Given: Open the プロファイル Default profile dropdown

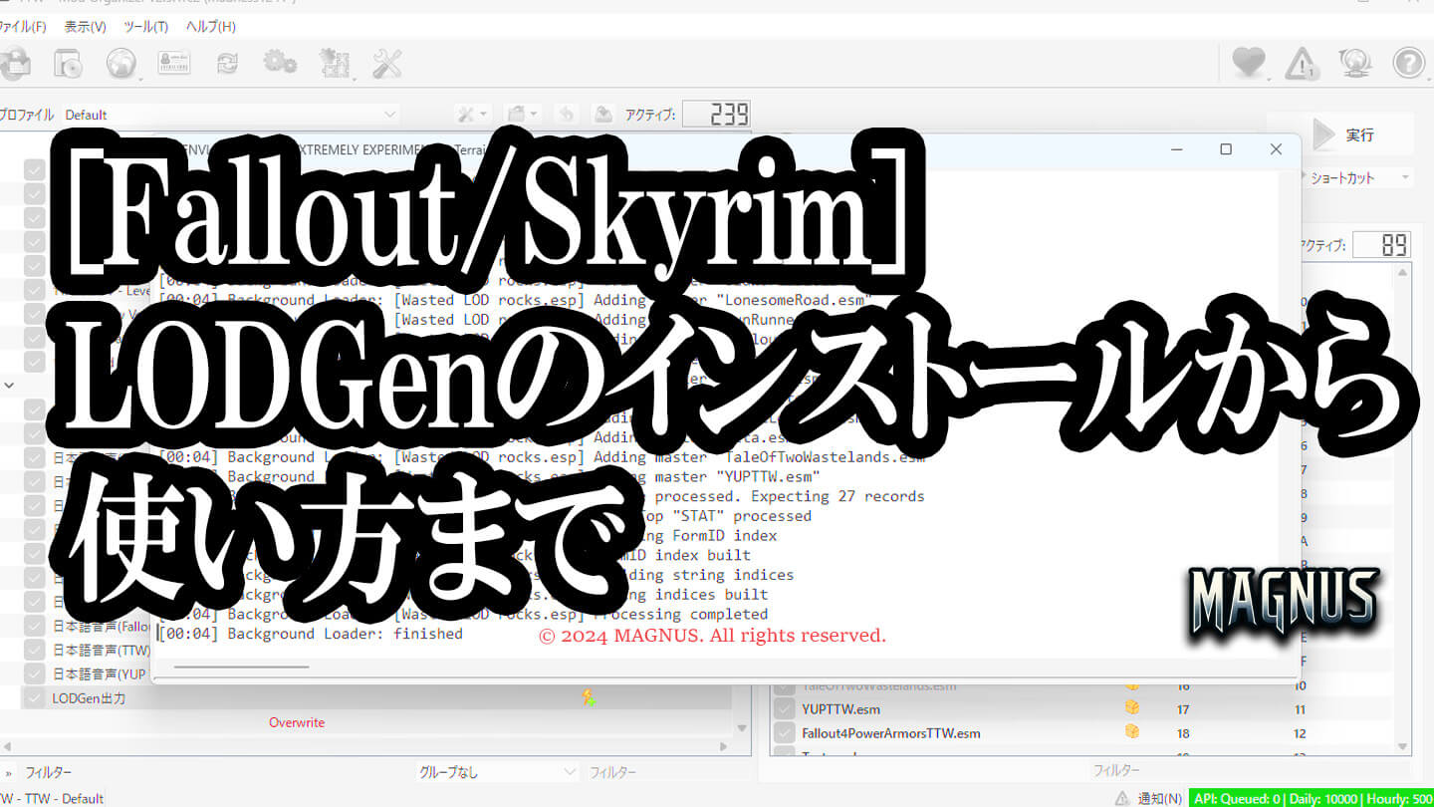Looking at the screenshot, I should [230, 115].
